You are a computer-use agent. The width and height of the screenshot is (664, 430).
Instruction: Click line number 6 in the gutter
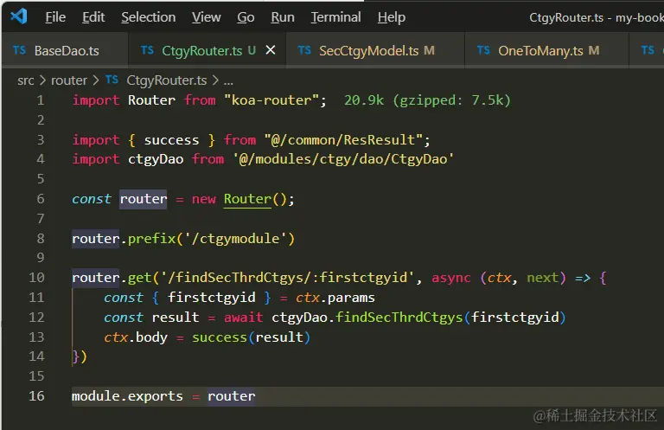pyautogui.click(x=41, y=199)
